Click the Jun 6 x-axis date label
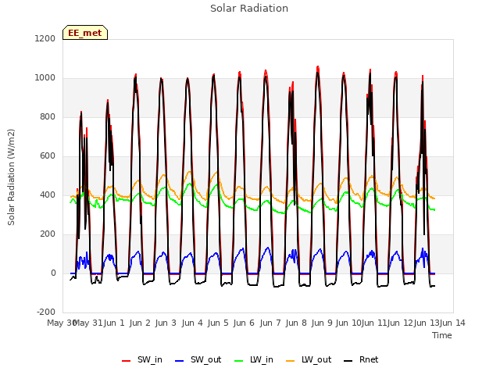 click(x=244, y=323)
